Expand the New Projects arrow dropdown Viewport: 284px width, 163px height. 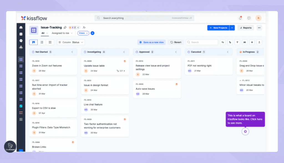click(232, 28)
